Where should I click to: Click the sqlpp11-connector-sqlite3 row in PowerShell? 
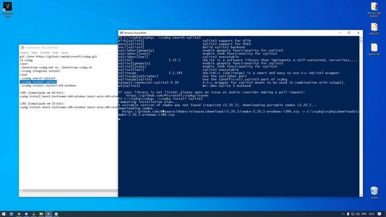point(232,83)
